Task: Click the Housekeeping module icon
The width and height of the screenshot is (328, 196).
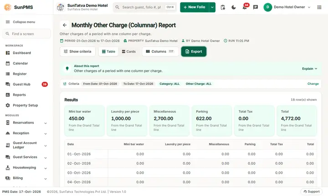Action: click(x=8, y=168)
